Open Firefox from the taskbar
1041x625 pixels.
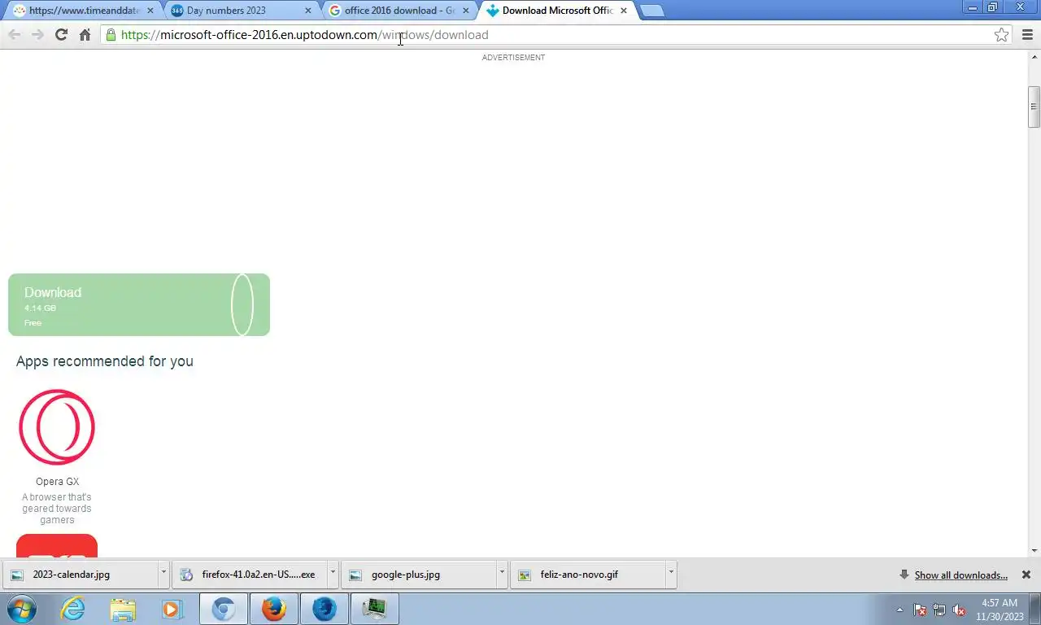274,609
